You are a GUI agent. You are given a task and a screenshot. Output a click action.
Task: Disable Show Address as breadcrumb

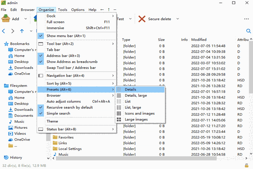(x=72, y=62)
